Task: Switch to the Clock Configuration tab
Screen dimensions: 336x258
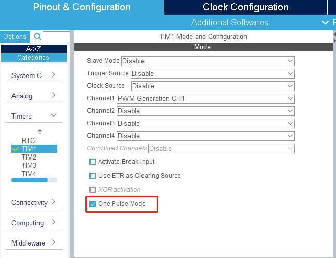Action: click(x=245, y=7)
